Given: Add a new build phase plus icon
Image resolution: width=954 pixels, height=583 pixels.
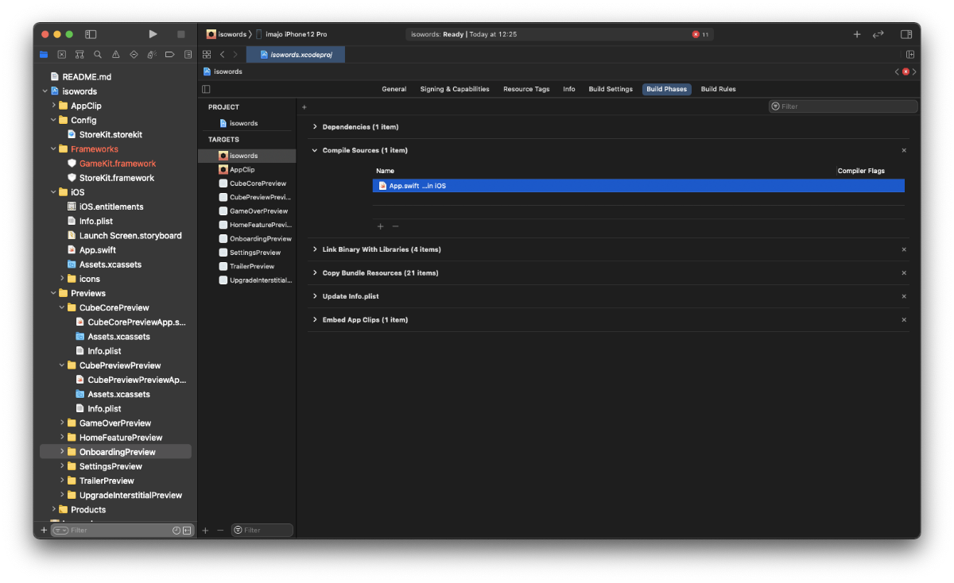Looking at the screenshot, I should click(x=304, y=106).
